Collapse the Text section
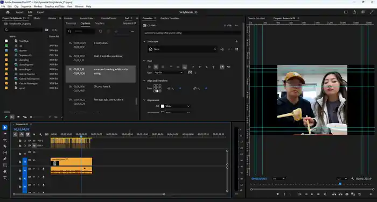Screen dimensions: 377x202 (144, 61)
